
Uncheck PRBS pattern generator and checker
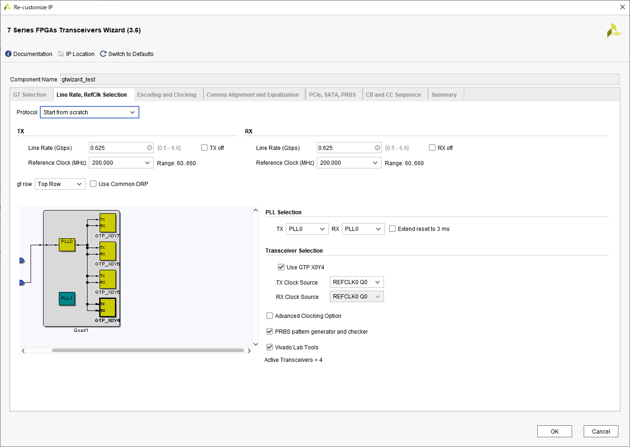tap(270, 331)
